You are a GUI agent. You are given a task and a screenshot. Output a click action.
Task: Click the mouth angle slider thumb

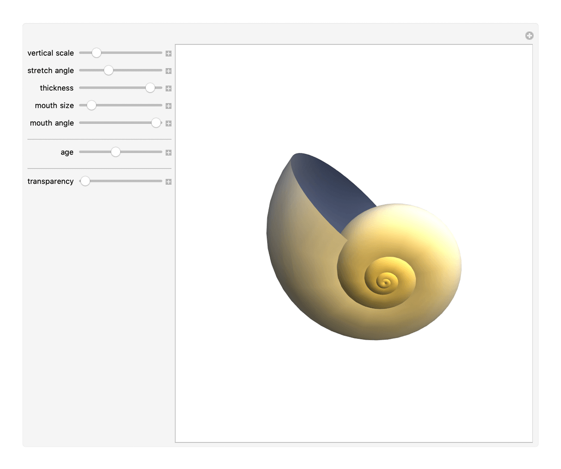point(156,123)
